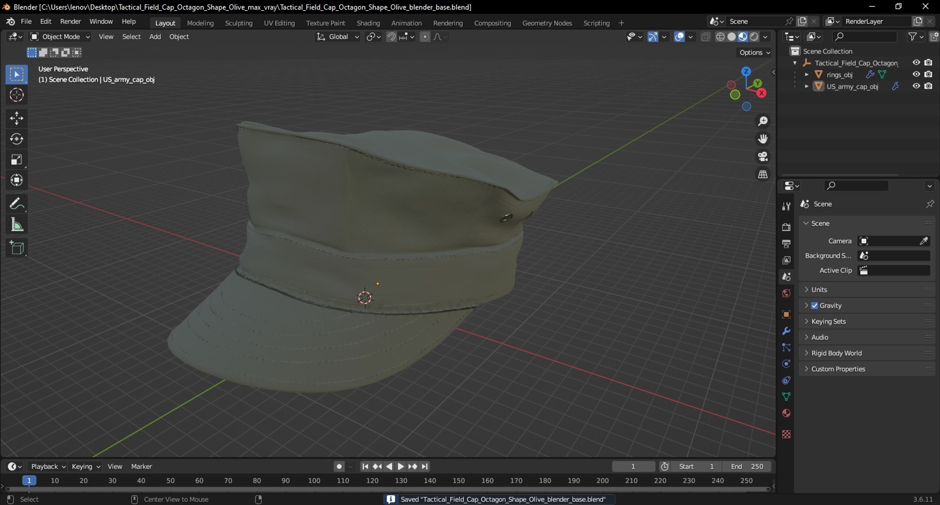This screenshot has width=940, height=505.
Task: Switch to the Shading workspace tab
Action: click(x=368, y=23)
